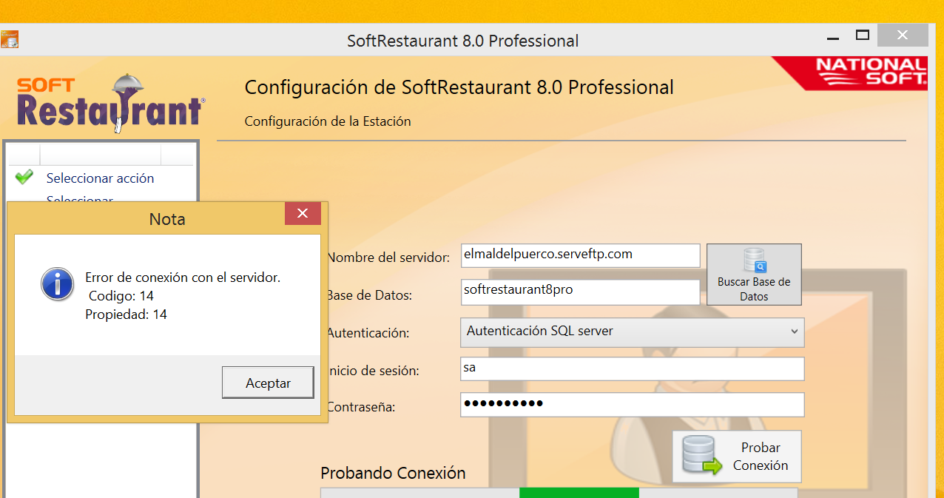Click the Probar Conexión button
This screenshot has height=498, width=944.
point(736,457)
